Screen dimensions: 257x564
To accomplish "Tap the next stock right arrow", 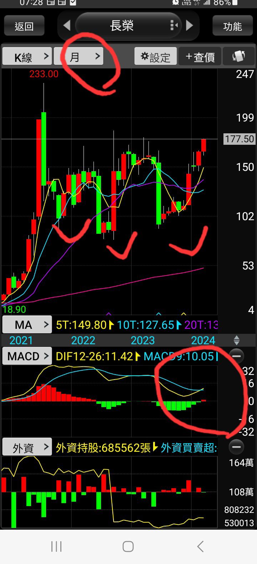I will [190, 26].
